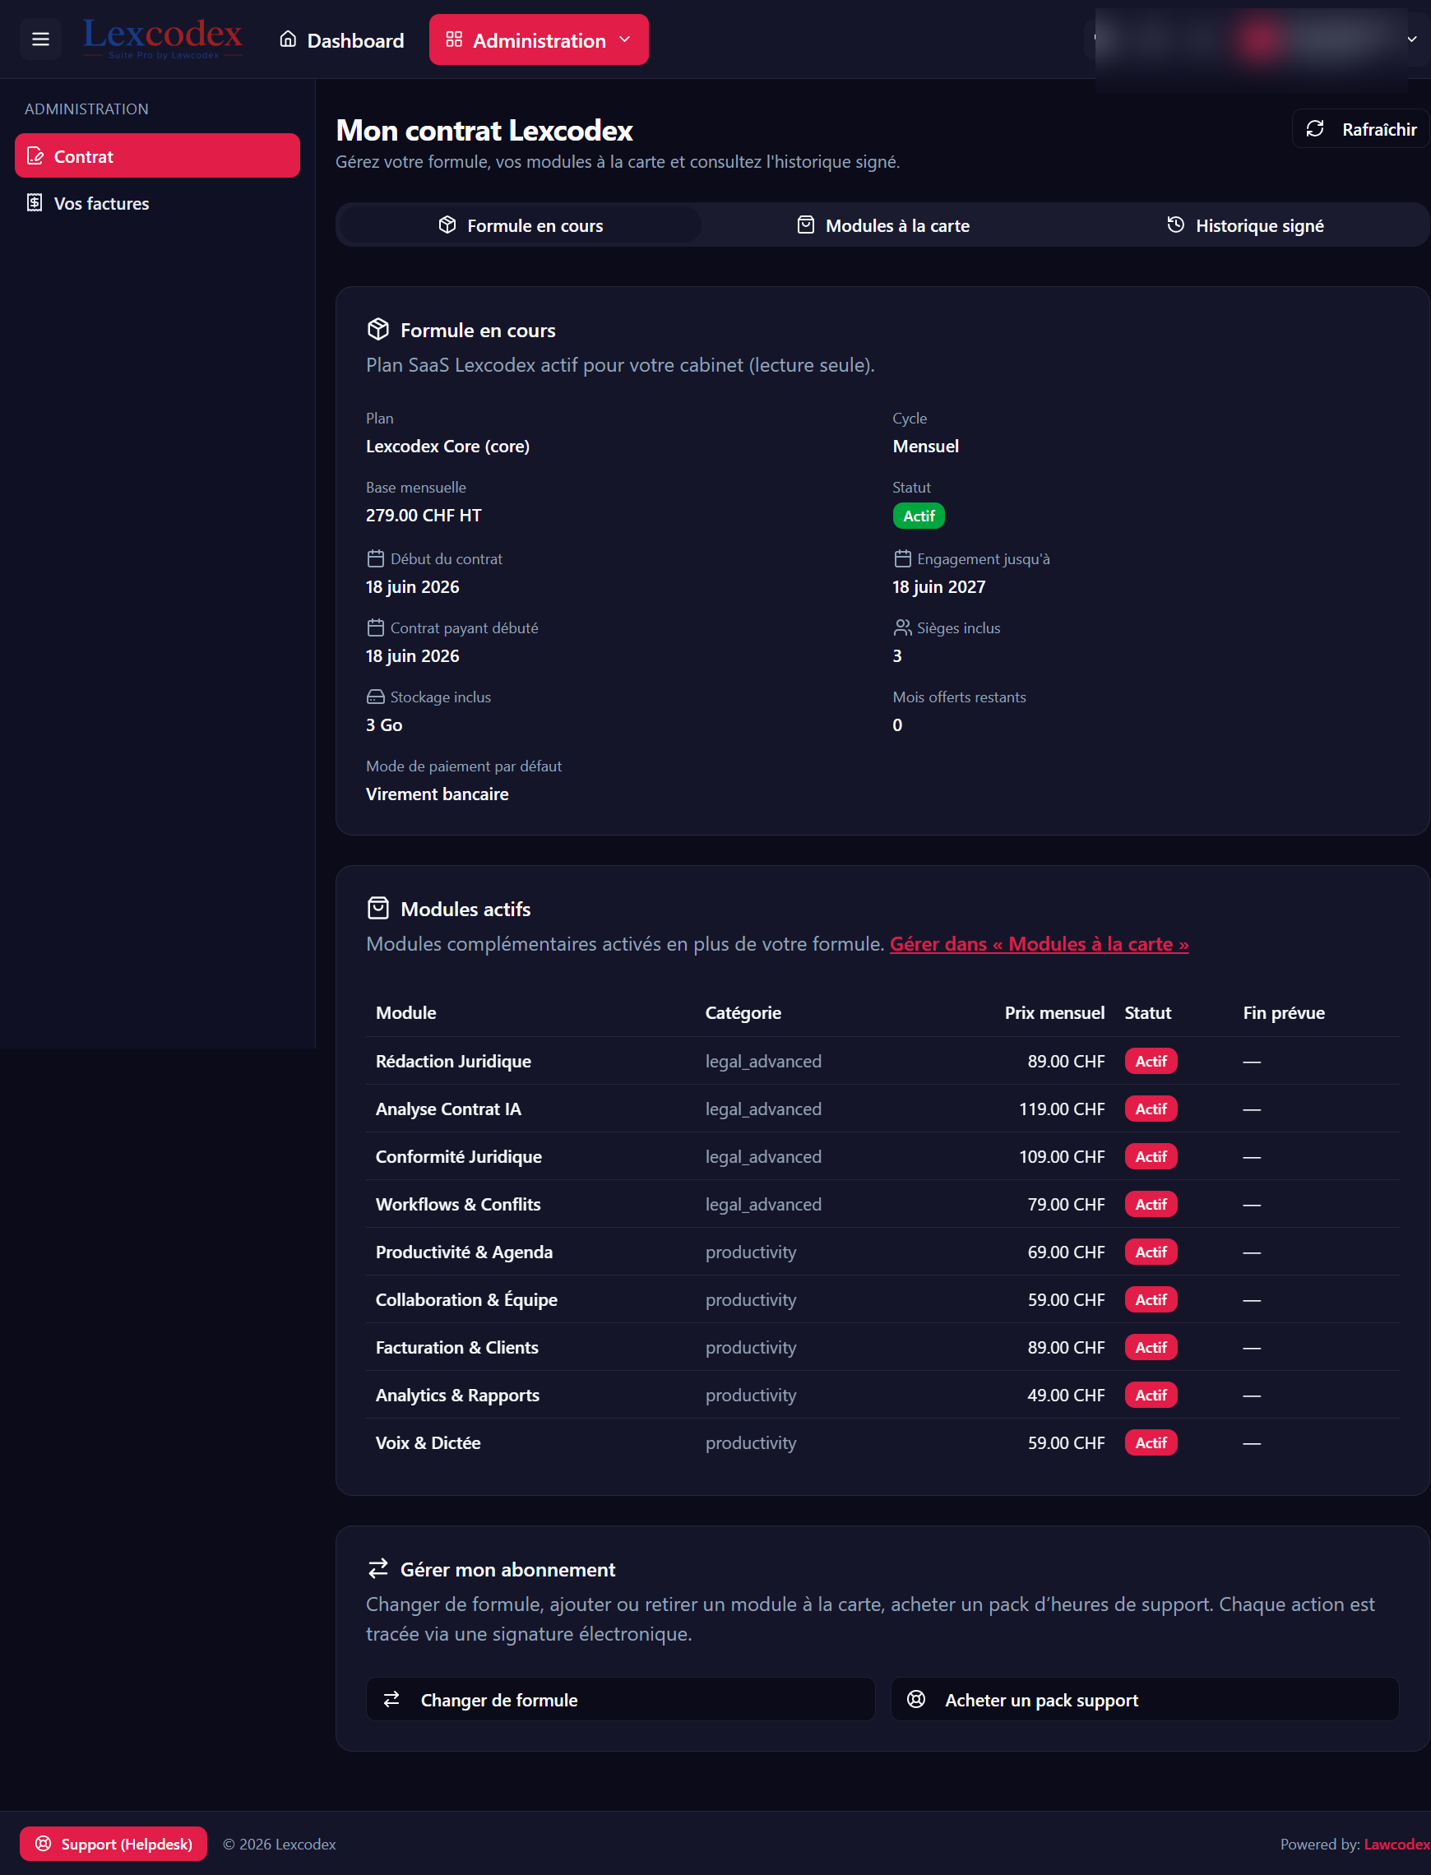Image resolution: width=1431 pixels, height=1875 pixels.
Task: Click the users icon next to Sièges inclus
Action: 903,627
